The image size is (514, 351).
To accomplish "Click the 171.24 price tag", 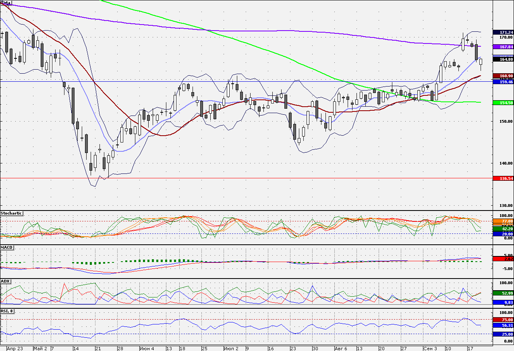I will click(x=503, y=32).
